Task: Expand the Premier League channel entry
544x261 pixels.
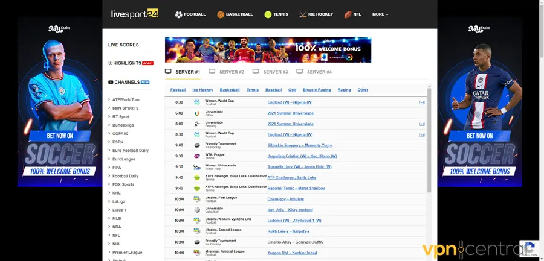Action: [127, 252]
